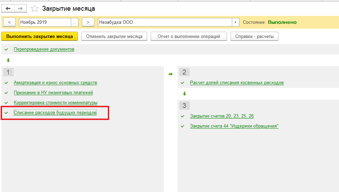Image resolution: width=339 pixels, height=192 pixels.
Task: Click checkmark beside Закрытие счетов 20, 23
Action: 182,116
